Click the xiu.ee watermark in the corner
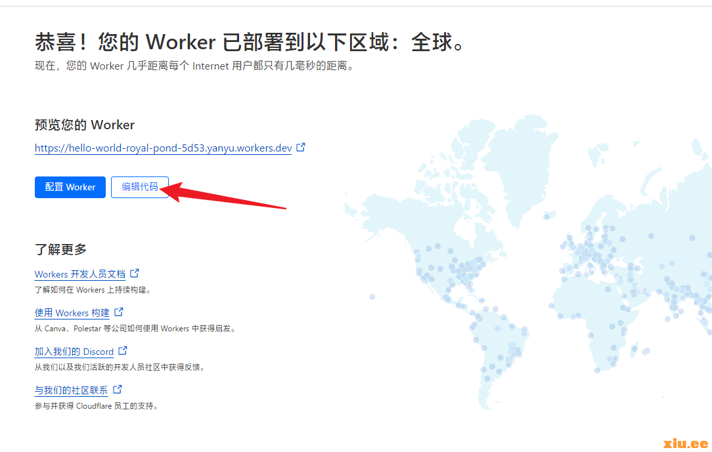The image size is (712, 452). click(686, 443)
